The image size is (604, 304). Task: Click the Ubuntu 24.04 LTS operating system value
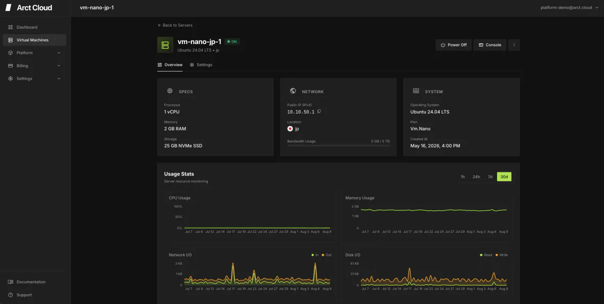click(429, 112)
